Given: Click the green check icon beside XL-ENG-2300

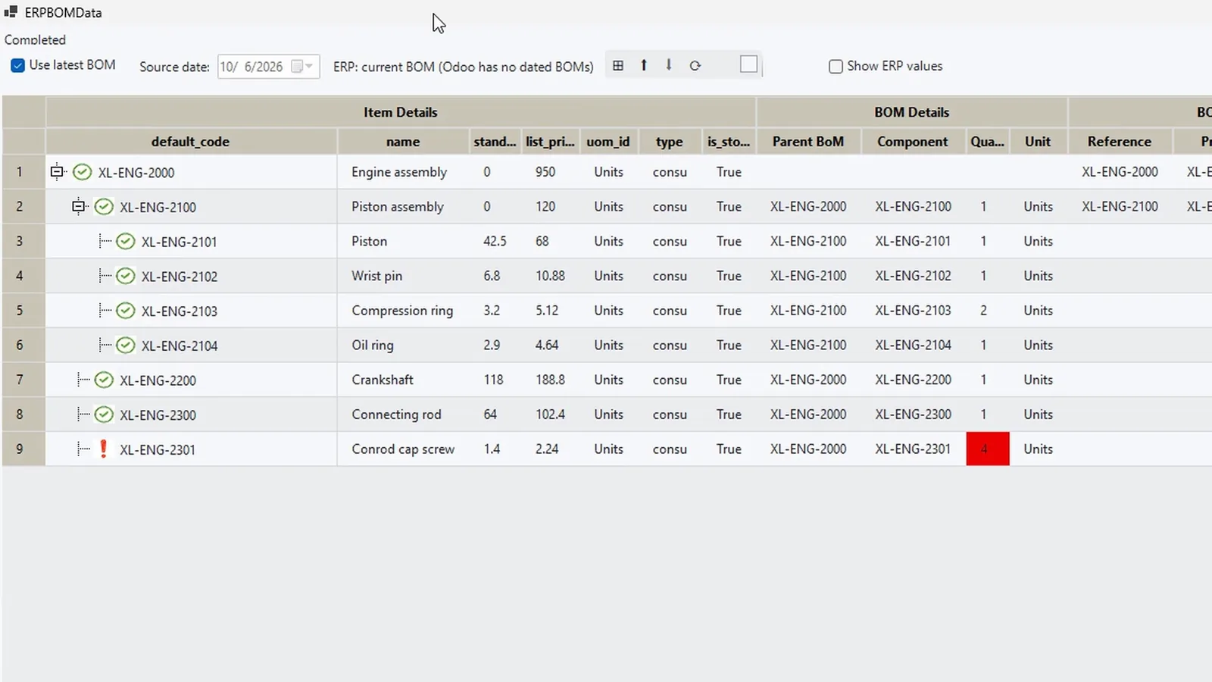Looking at the screenshot, I should pyautogui.click(x=104, y=415).
